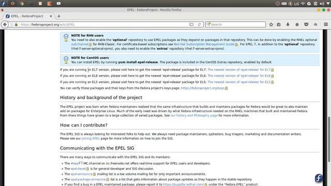Click the 'How can I contribute?' heading
Viewport: 331px width, 186px height.
[84, 125]
